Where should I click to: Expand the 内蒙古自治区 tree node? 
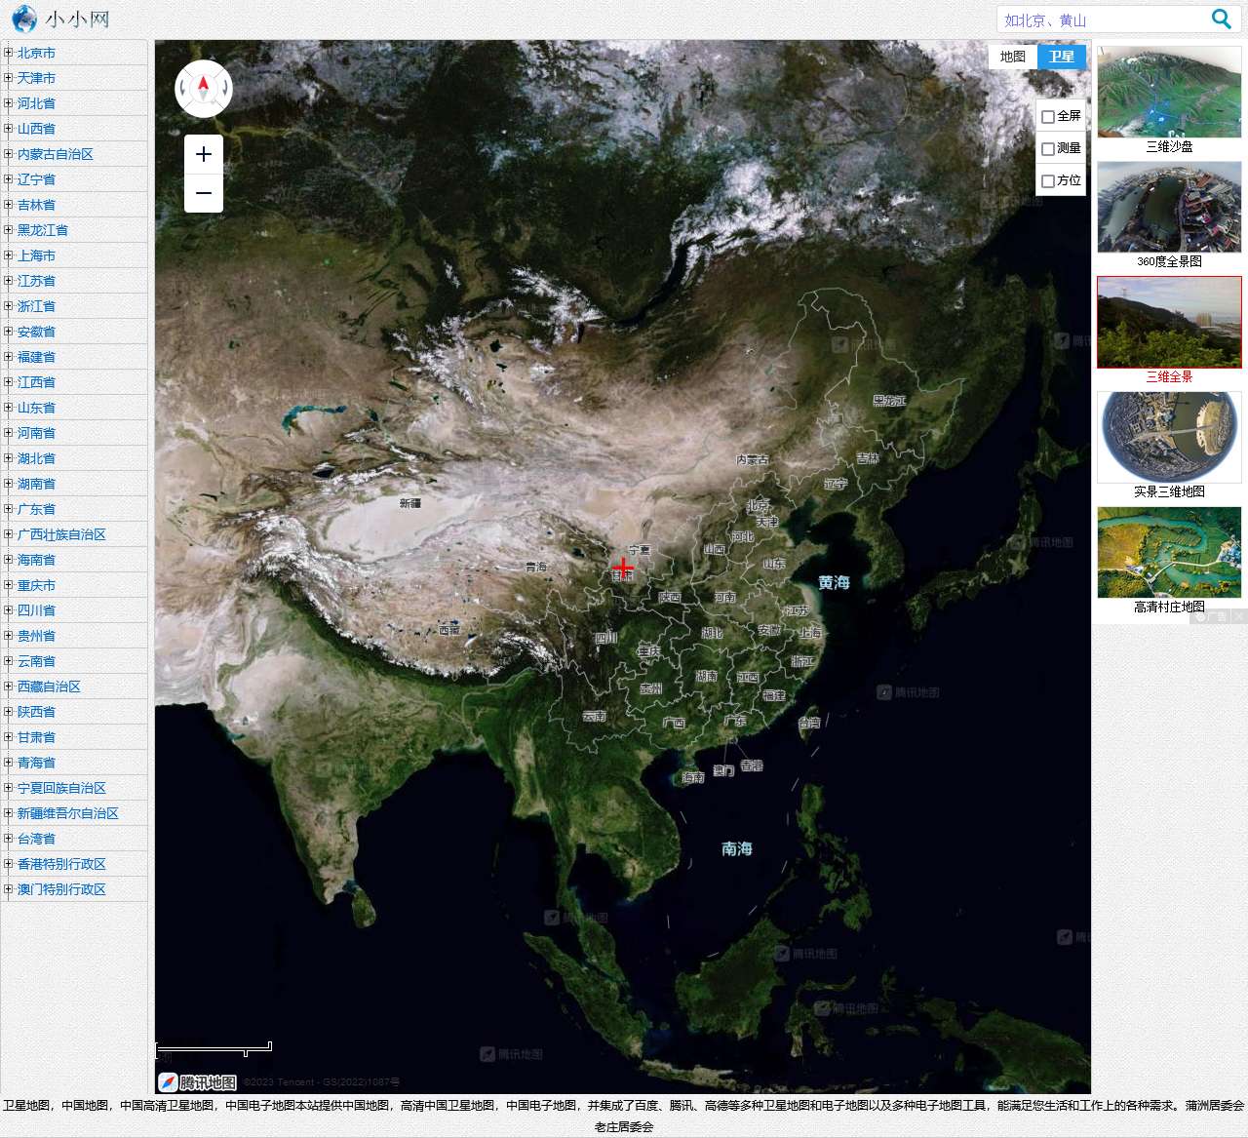pyautogui.click(x=8, y=154)
